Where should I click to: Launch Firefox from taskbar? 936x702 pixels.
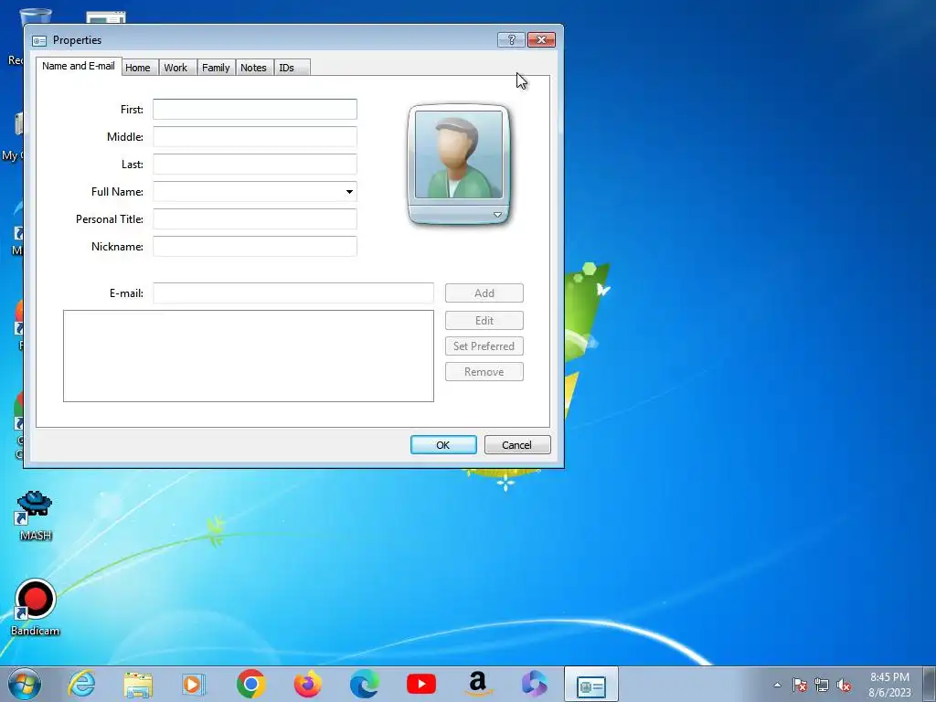click(x=308, y=684)
